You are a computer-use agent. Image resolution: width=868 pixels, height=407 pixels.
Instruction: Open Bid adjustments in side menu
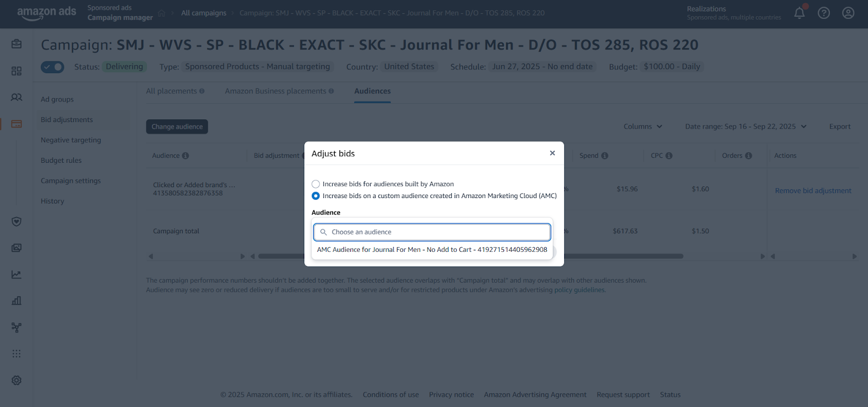pos(67,120)
